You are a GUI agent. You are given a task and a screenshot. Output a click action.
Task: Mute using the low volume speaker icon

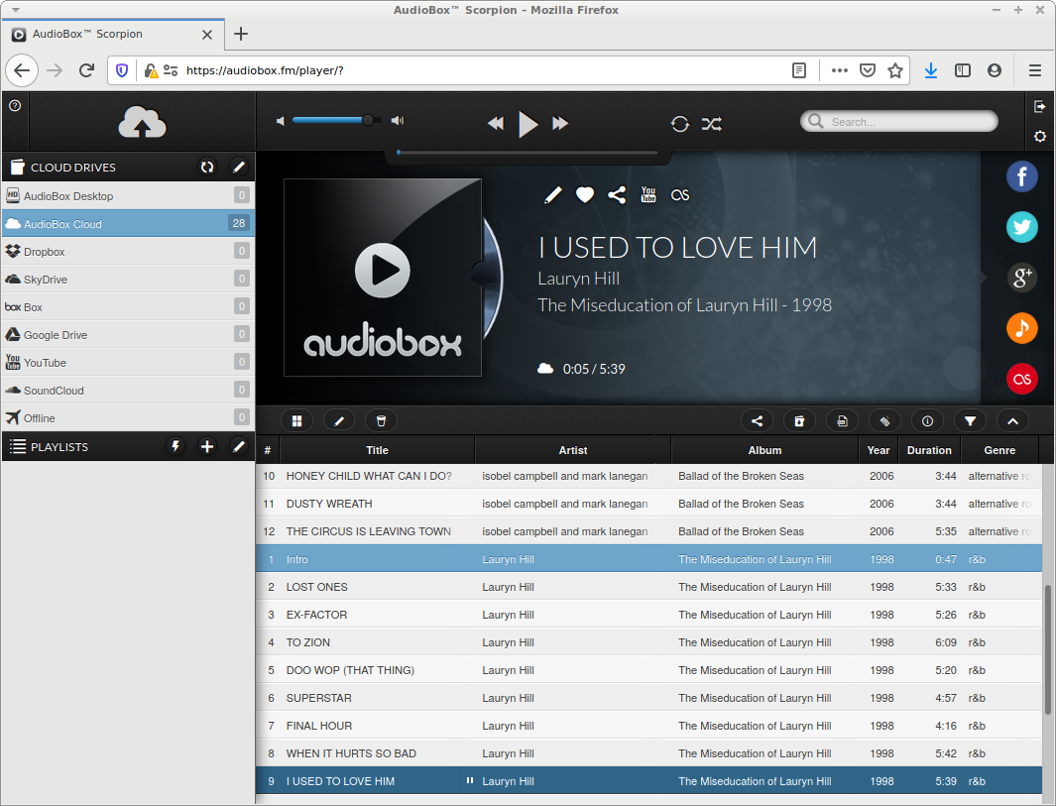coord(281,121)
